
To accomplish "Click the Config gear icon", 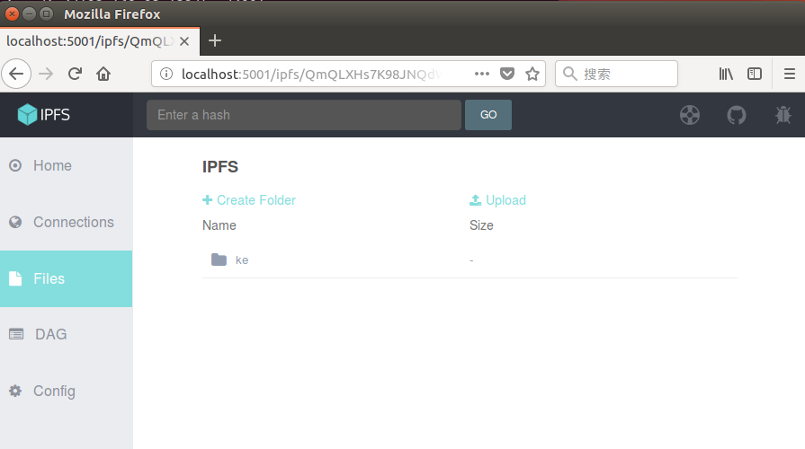I will [15, 392].
